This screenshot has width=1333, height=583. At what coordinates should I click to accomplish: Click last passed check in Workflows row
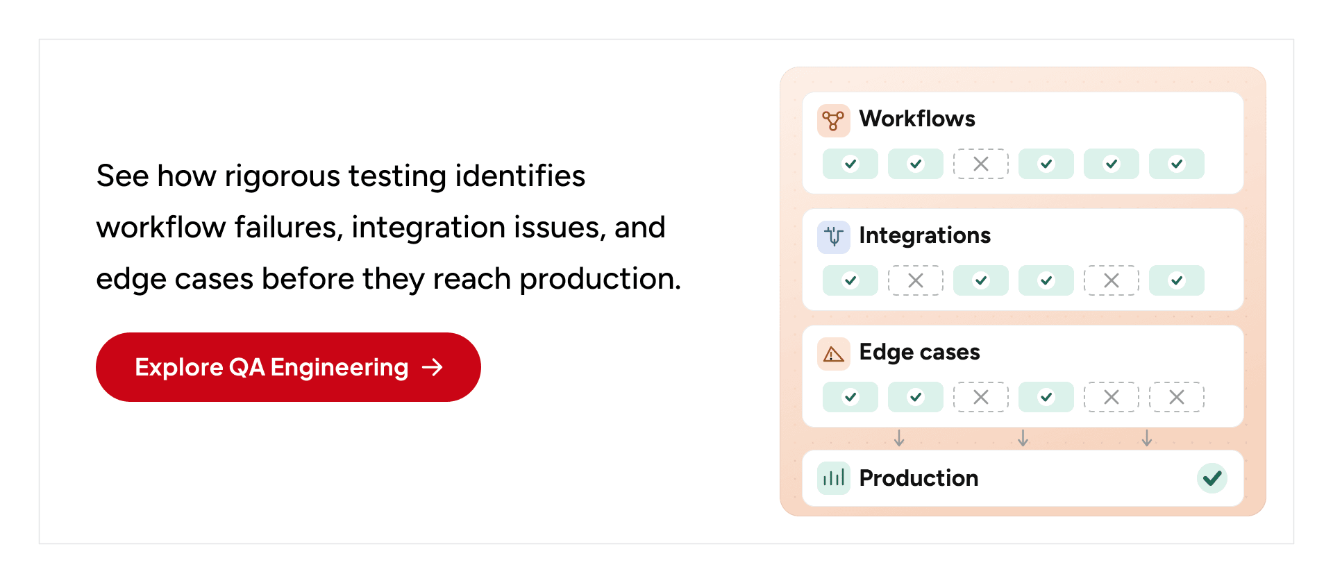1177,164
